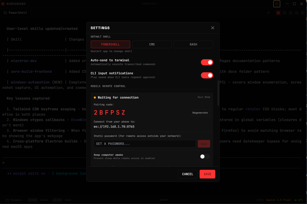Open the Folders panel in status bar

click(13, 200)
